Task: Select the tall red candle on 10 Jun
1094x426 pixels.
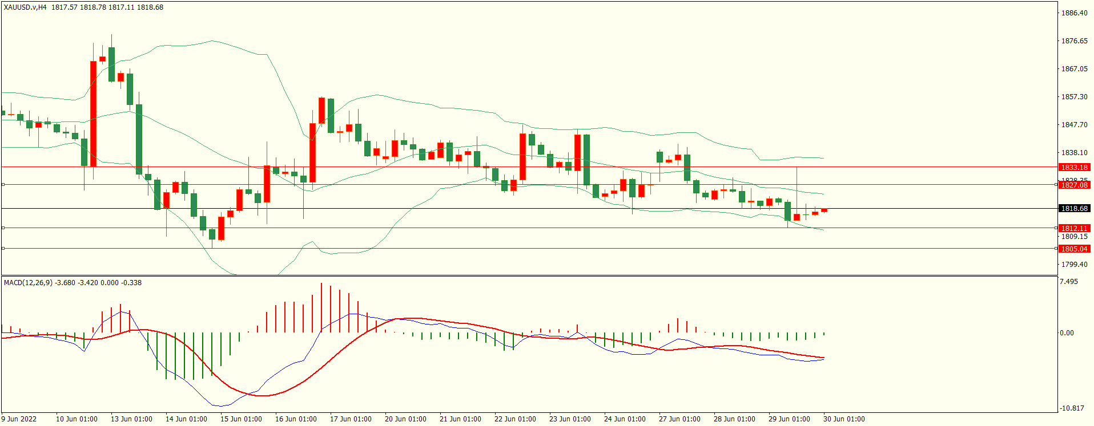Action: pyautogui.click(x=93, y=113)
